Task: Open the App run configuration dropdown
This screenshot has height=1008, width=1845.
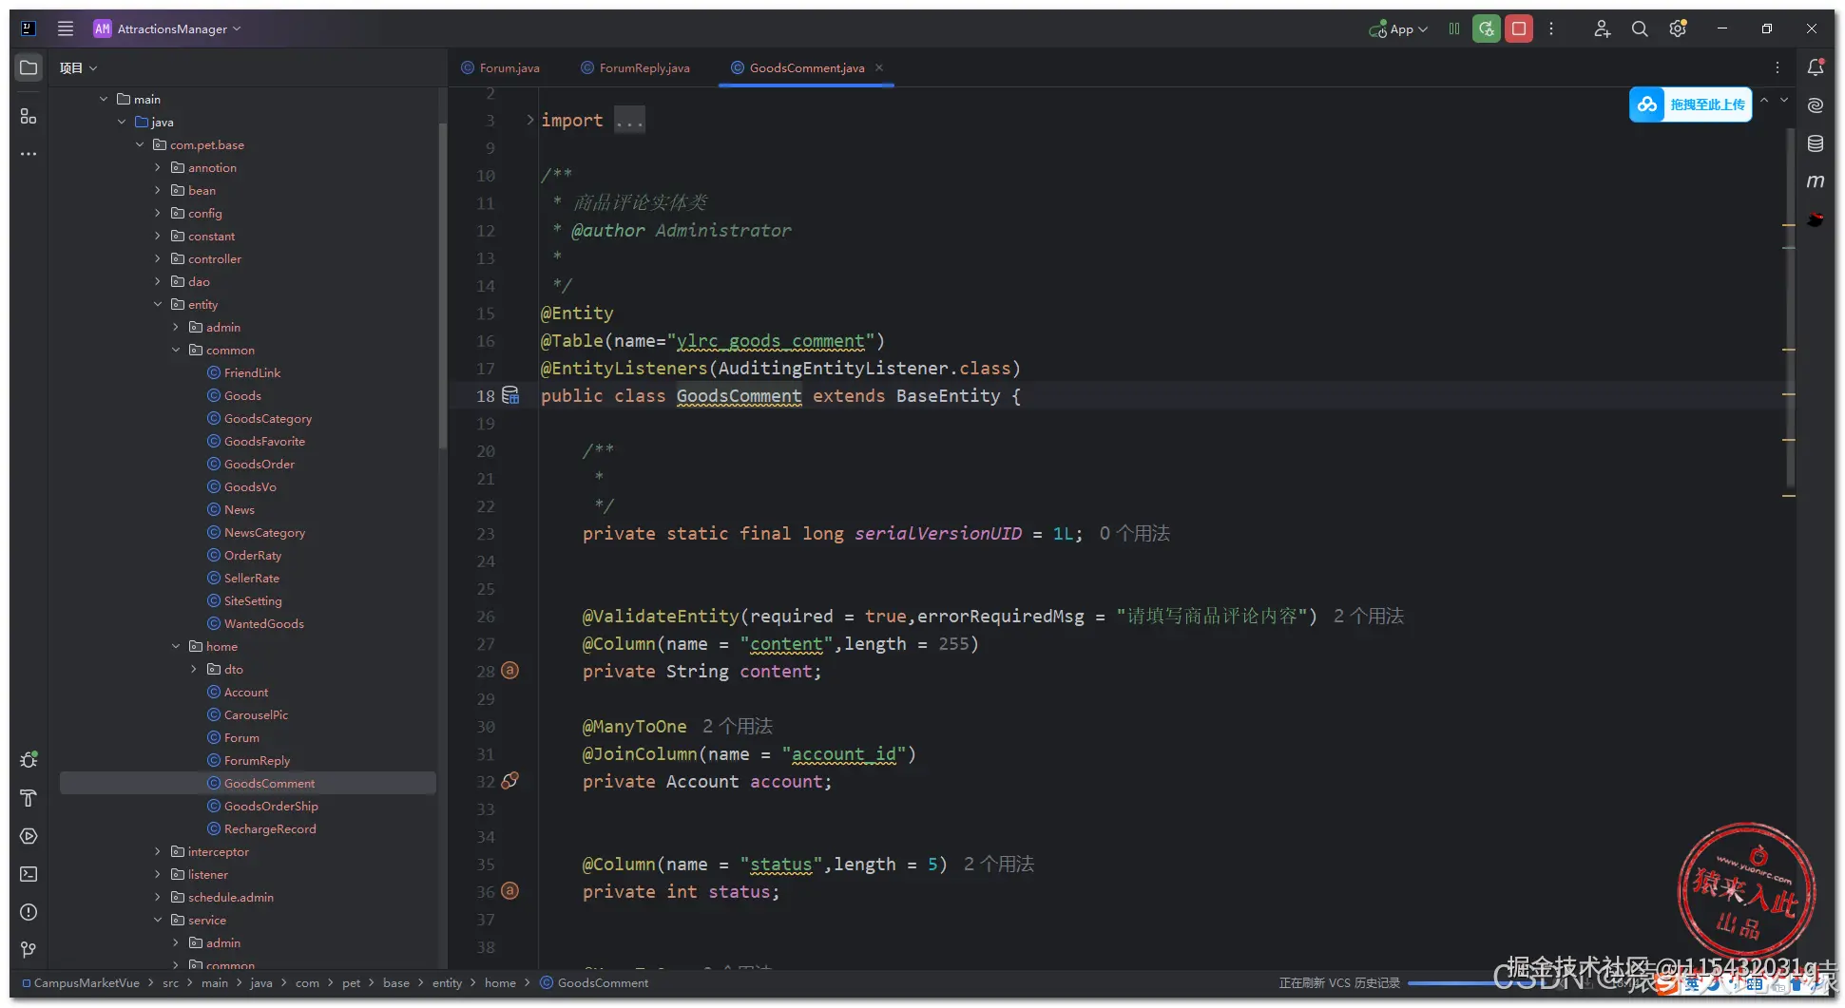Action: tap(1399, 29)
